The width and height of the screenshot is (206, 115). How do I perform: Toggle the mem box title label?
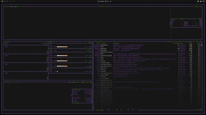(x=6, y=42)
